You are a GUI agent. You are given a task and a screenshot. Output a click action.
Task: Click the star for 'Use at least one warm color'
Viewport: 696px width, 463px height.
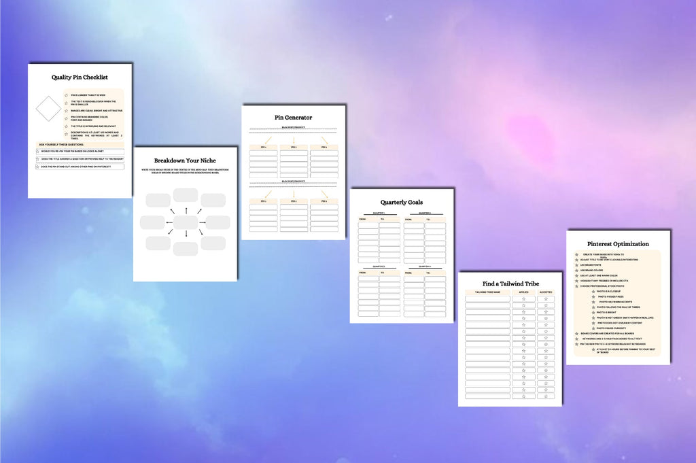point(576,275)
